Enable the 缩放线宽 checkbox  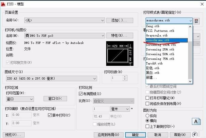95,124
